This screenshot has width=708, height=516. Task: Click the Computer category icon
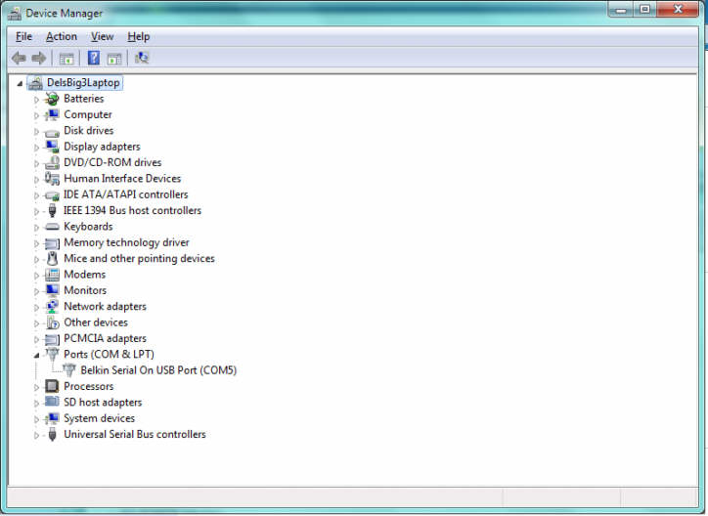pos(53,114)
